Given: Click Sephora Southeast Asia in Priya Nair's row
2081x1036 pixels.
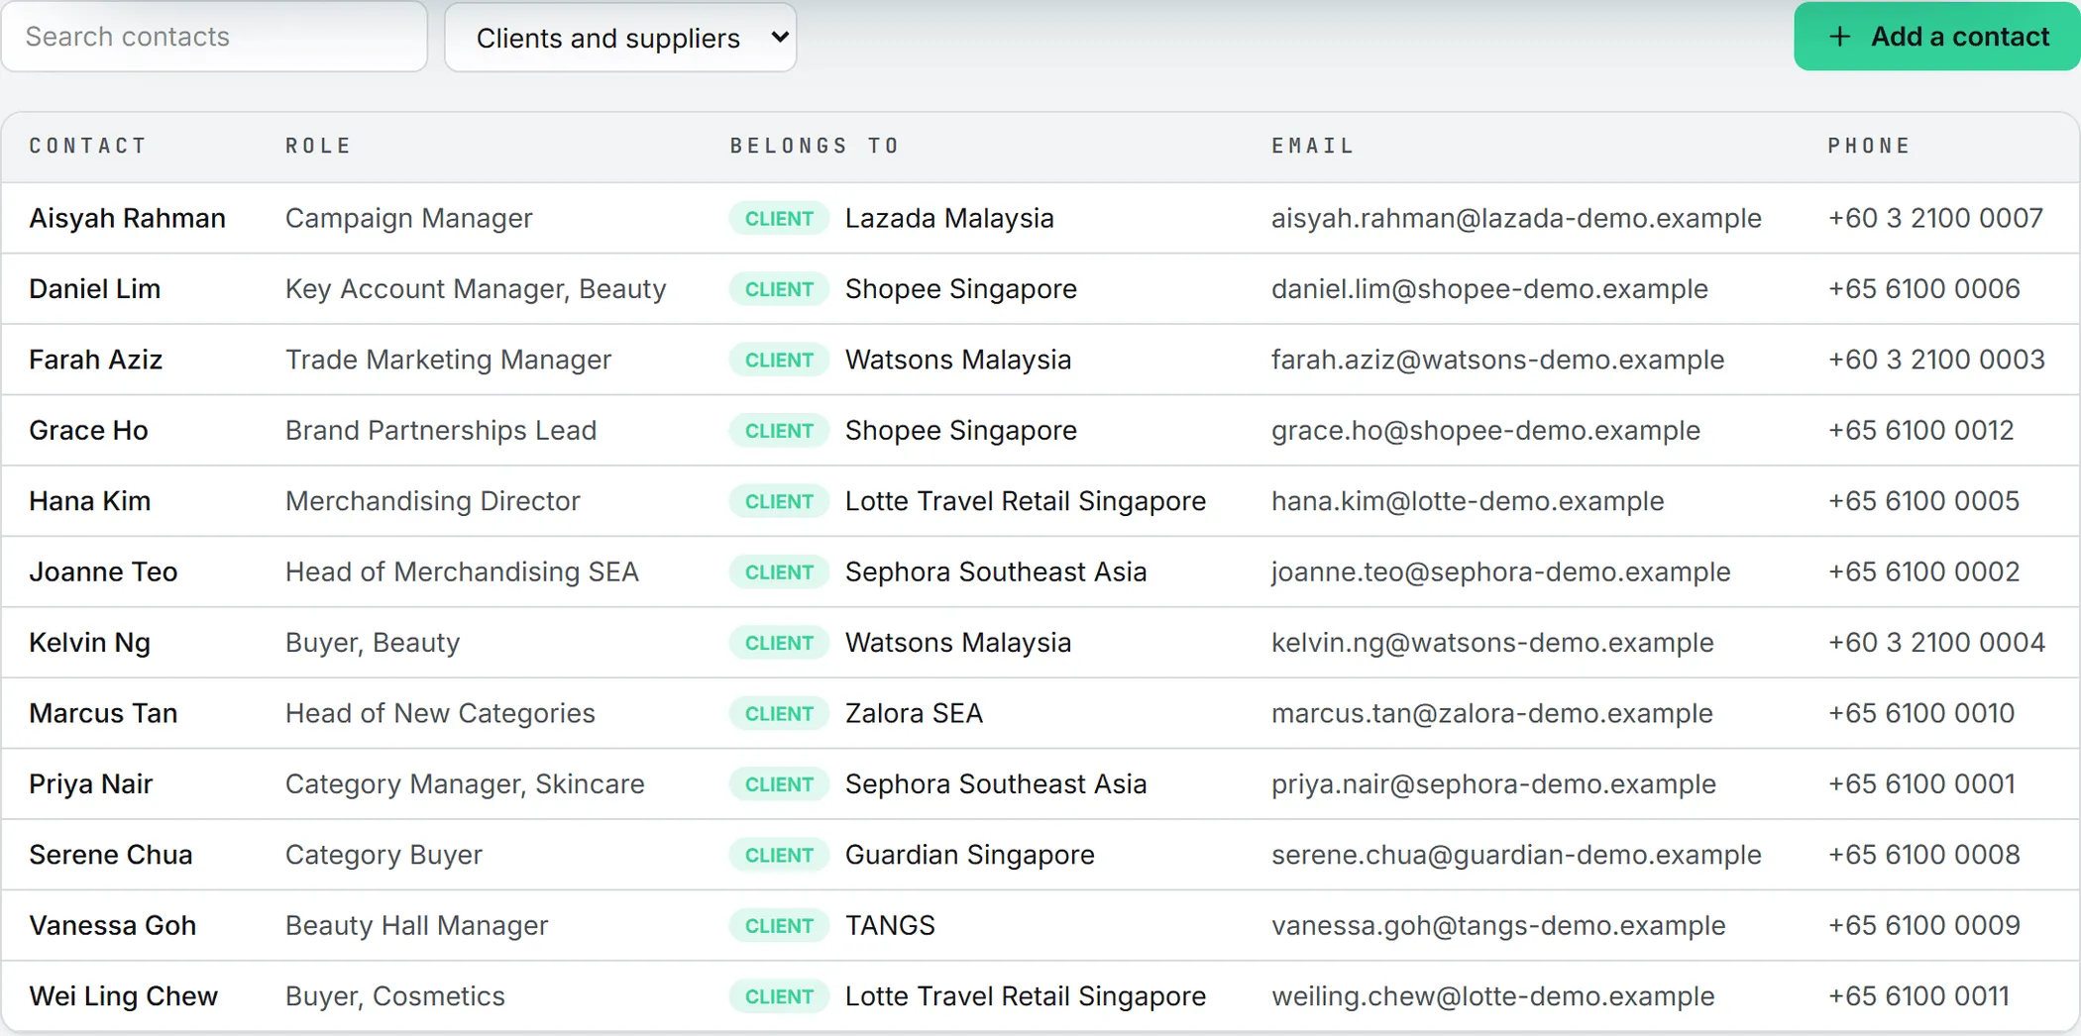Looking at the screenshot, I should (x=996, y=783).
